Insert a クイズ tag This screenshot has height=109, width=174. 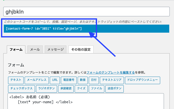pos(81,89)
